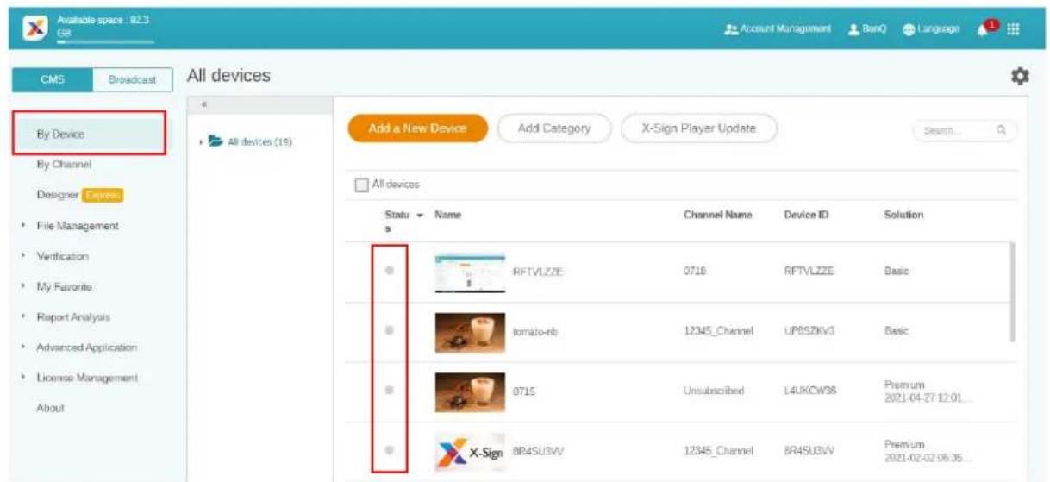This screenshot has height=482, width=1050.
Task: Click the Name column header
Action: (449, 214)
